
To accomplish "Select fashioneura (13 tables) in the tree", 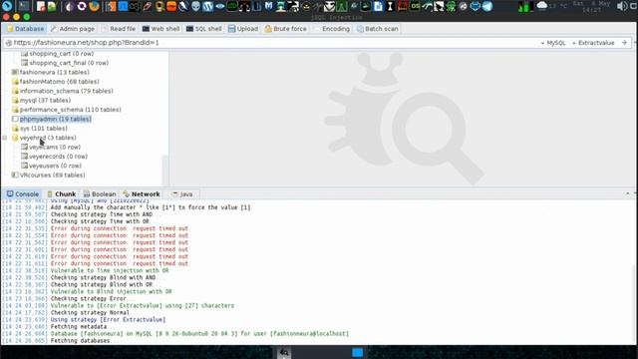I will click(55, 72).
